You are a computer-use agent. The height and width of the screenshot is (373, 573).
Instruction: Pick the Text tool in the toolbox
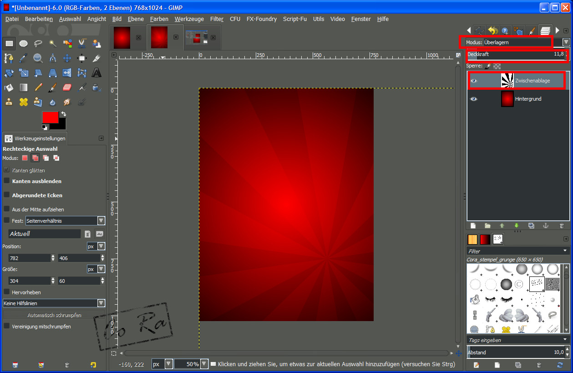click(x=96, y=73)
